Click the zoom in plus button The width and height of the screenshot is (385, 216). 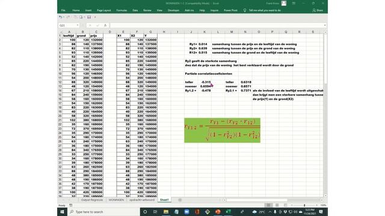click(x=317, y=205)
